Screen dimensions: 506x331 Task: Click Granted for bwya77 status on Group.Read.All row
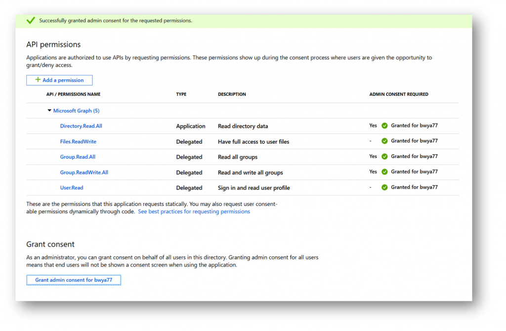(415, 156)
